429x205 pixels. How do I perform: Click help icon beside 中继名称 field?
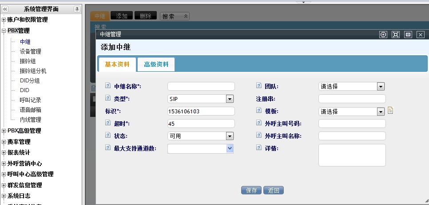pyautogui.click(x=108, y=86)
